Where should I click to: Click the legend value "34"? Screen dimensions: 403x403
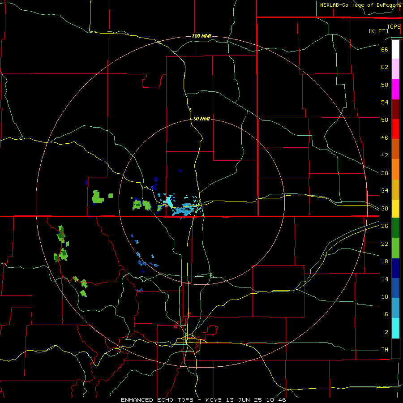[385, 191]
